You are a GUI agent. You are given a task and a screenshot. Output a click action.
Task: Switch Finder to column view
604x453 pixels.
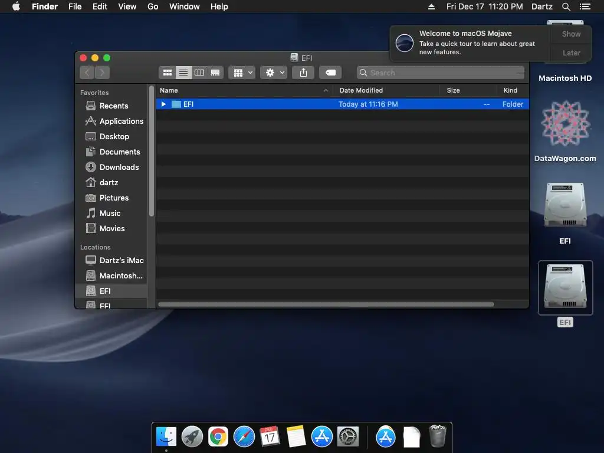pos(199,73)
